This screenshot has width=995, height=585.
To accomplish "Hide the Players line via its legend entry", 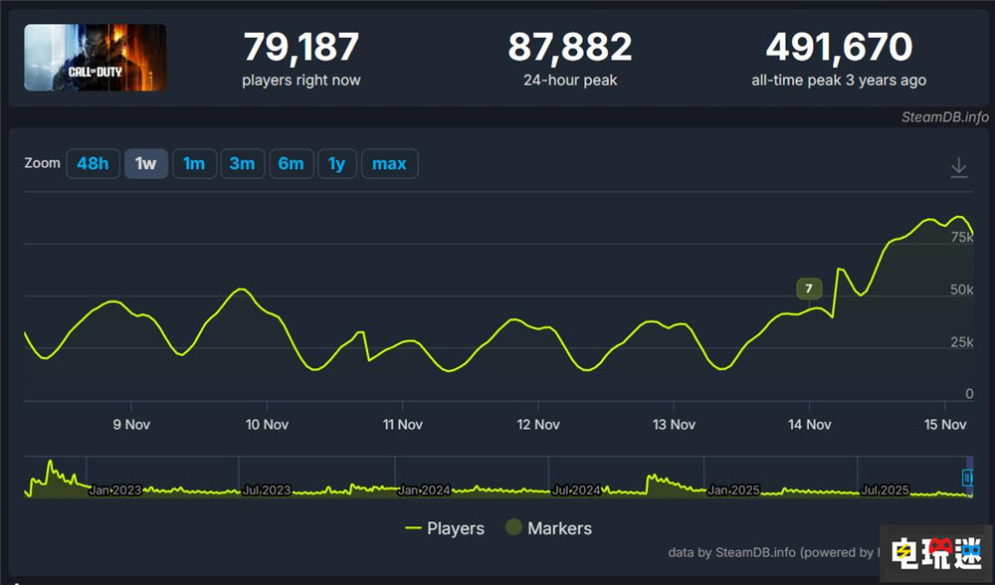I will coord(445,528).
